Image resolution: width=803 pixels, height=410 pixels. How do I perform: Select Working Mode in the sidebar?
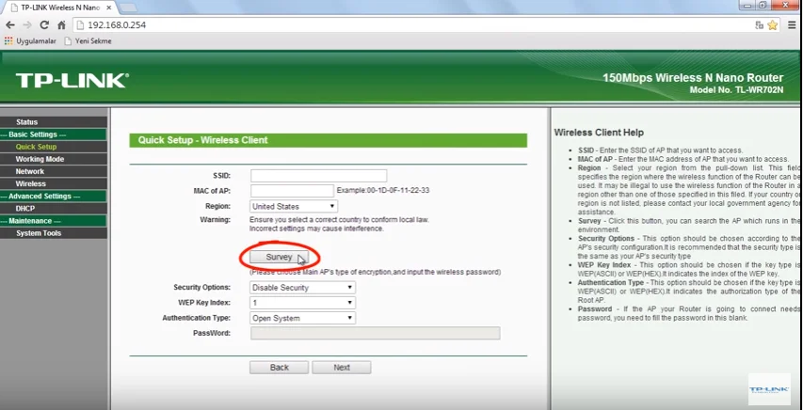[40, 159]
